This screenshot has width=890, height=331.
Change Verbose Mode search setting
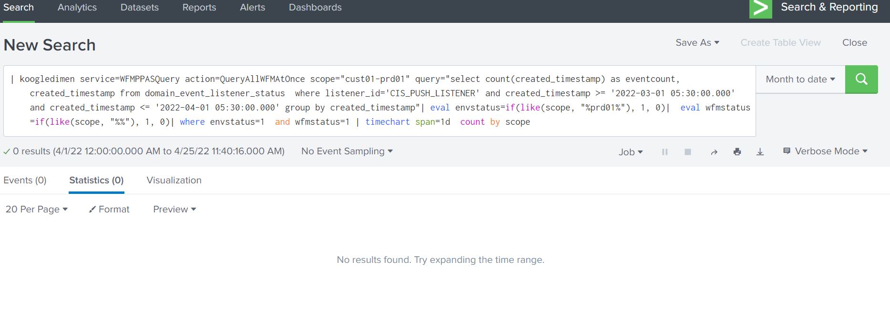click(825, 151)
